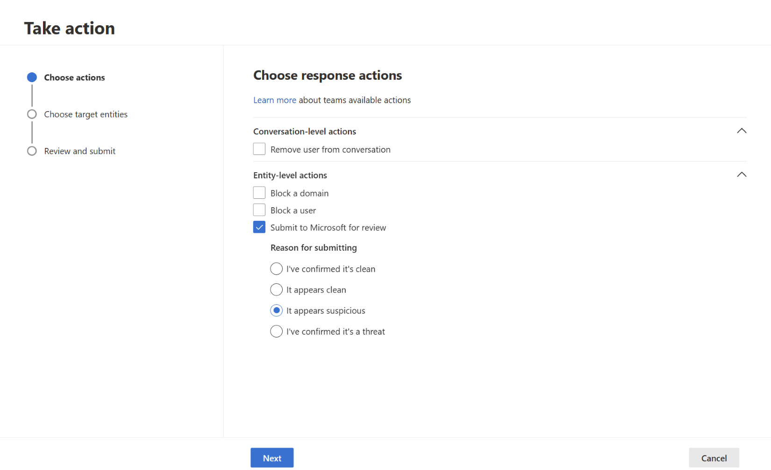The height and width of the screenshot is (470, 771).
Task: Click the Reason for submitting label
Action: 314,248
